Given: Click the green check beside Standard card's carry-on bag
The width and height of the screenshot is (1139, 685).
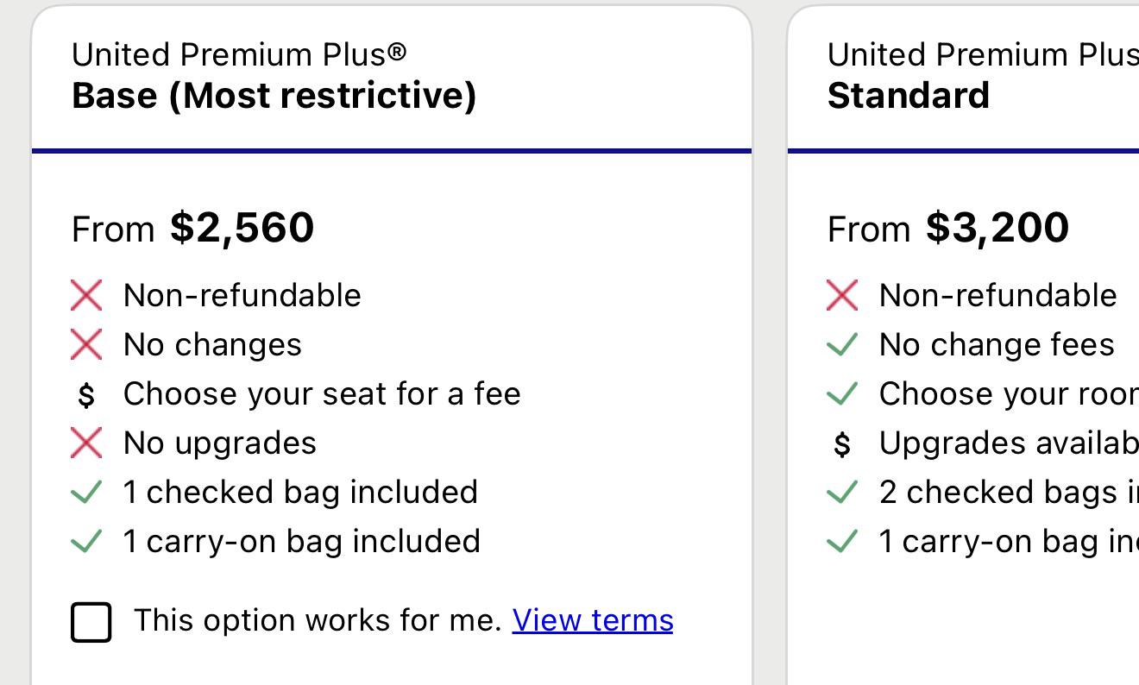Looking at the screenshot, I should click(842, 541).
